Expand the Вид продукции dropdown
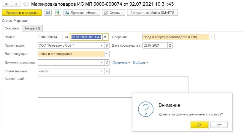The width and height of the screenshot is (244, 135). [107, 54]
